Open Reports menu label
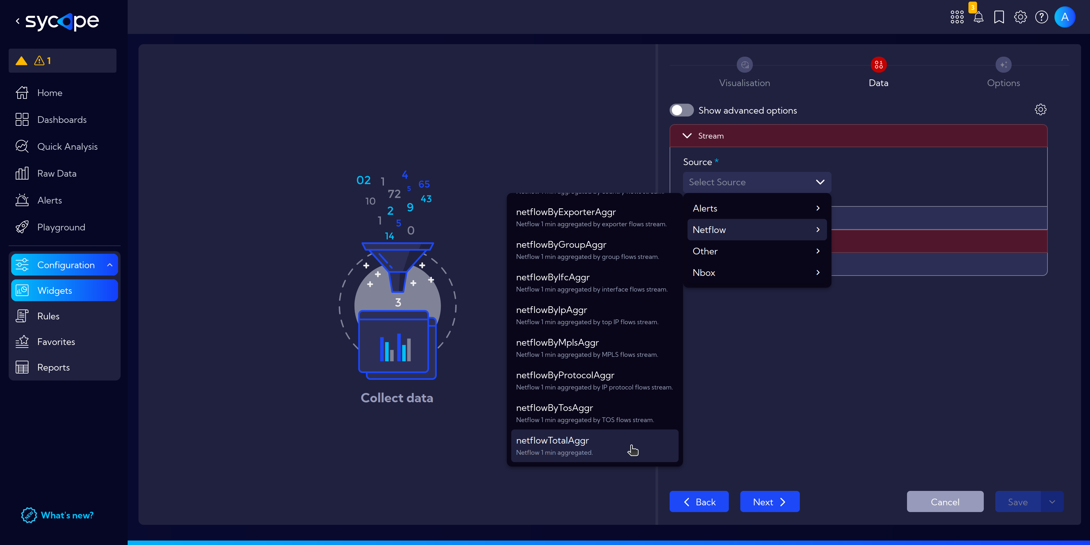This screenshot has height=545, width=1090. (x=53, y=367)
